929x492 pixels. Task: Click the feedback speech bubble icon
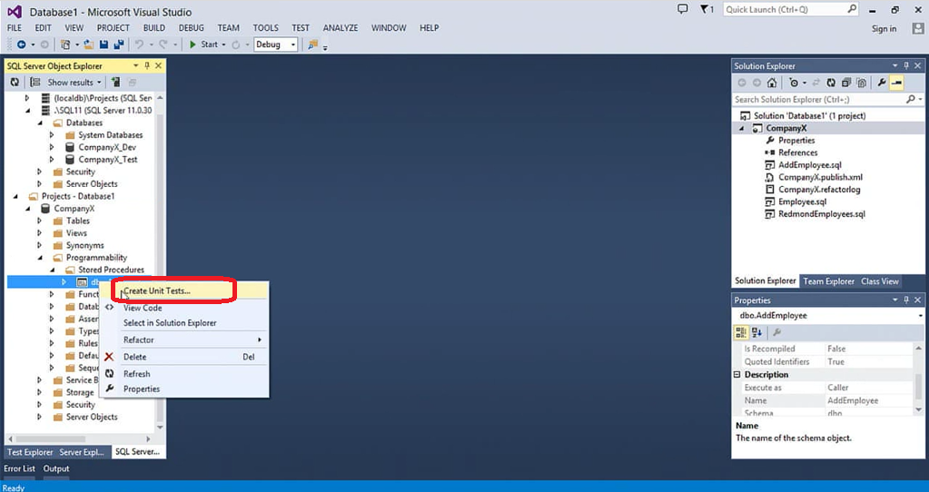(683, 9)
